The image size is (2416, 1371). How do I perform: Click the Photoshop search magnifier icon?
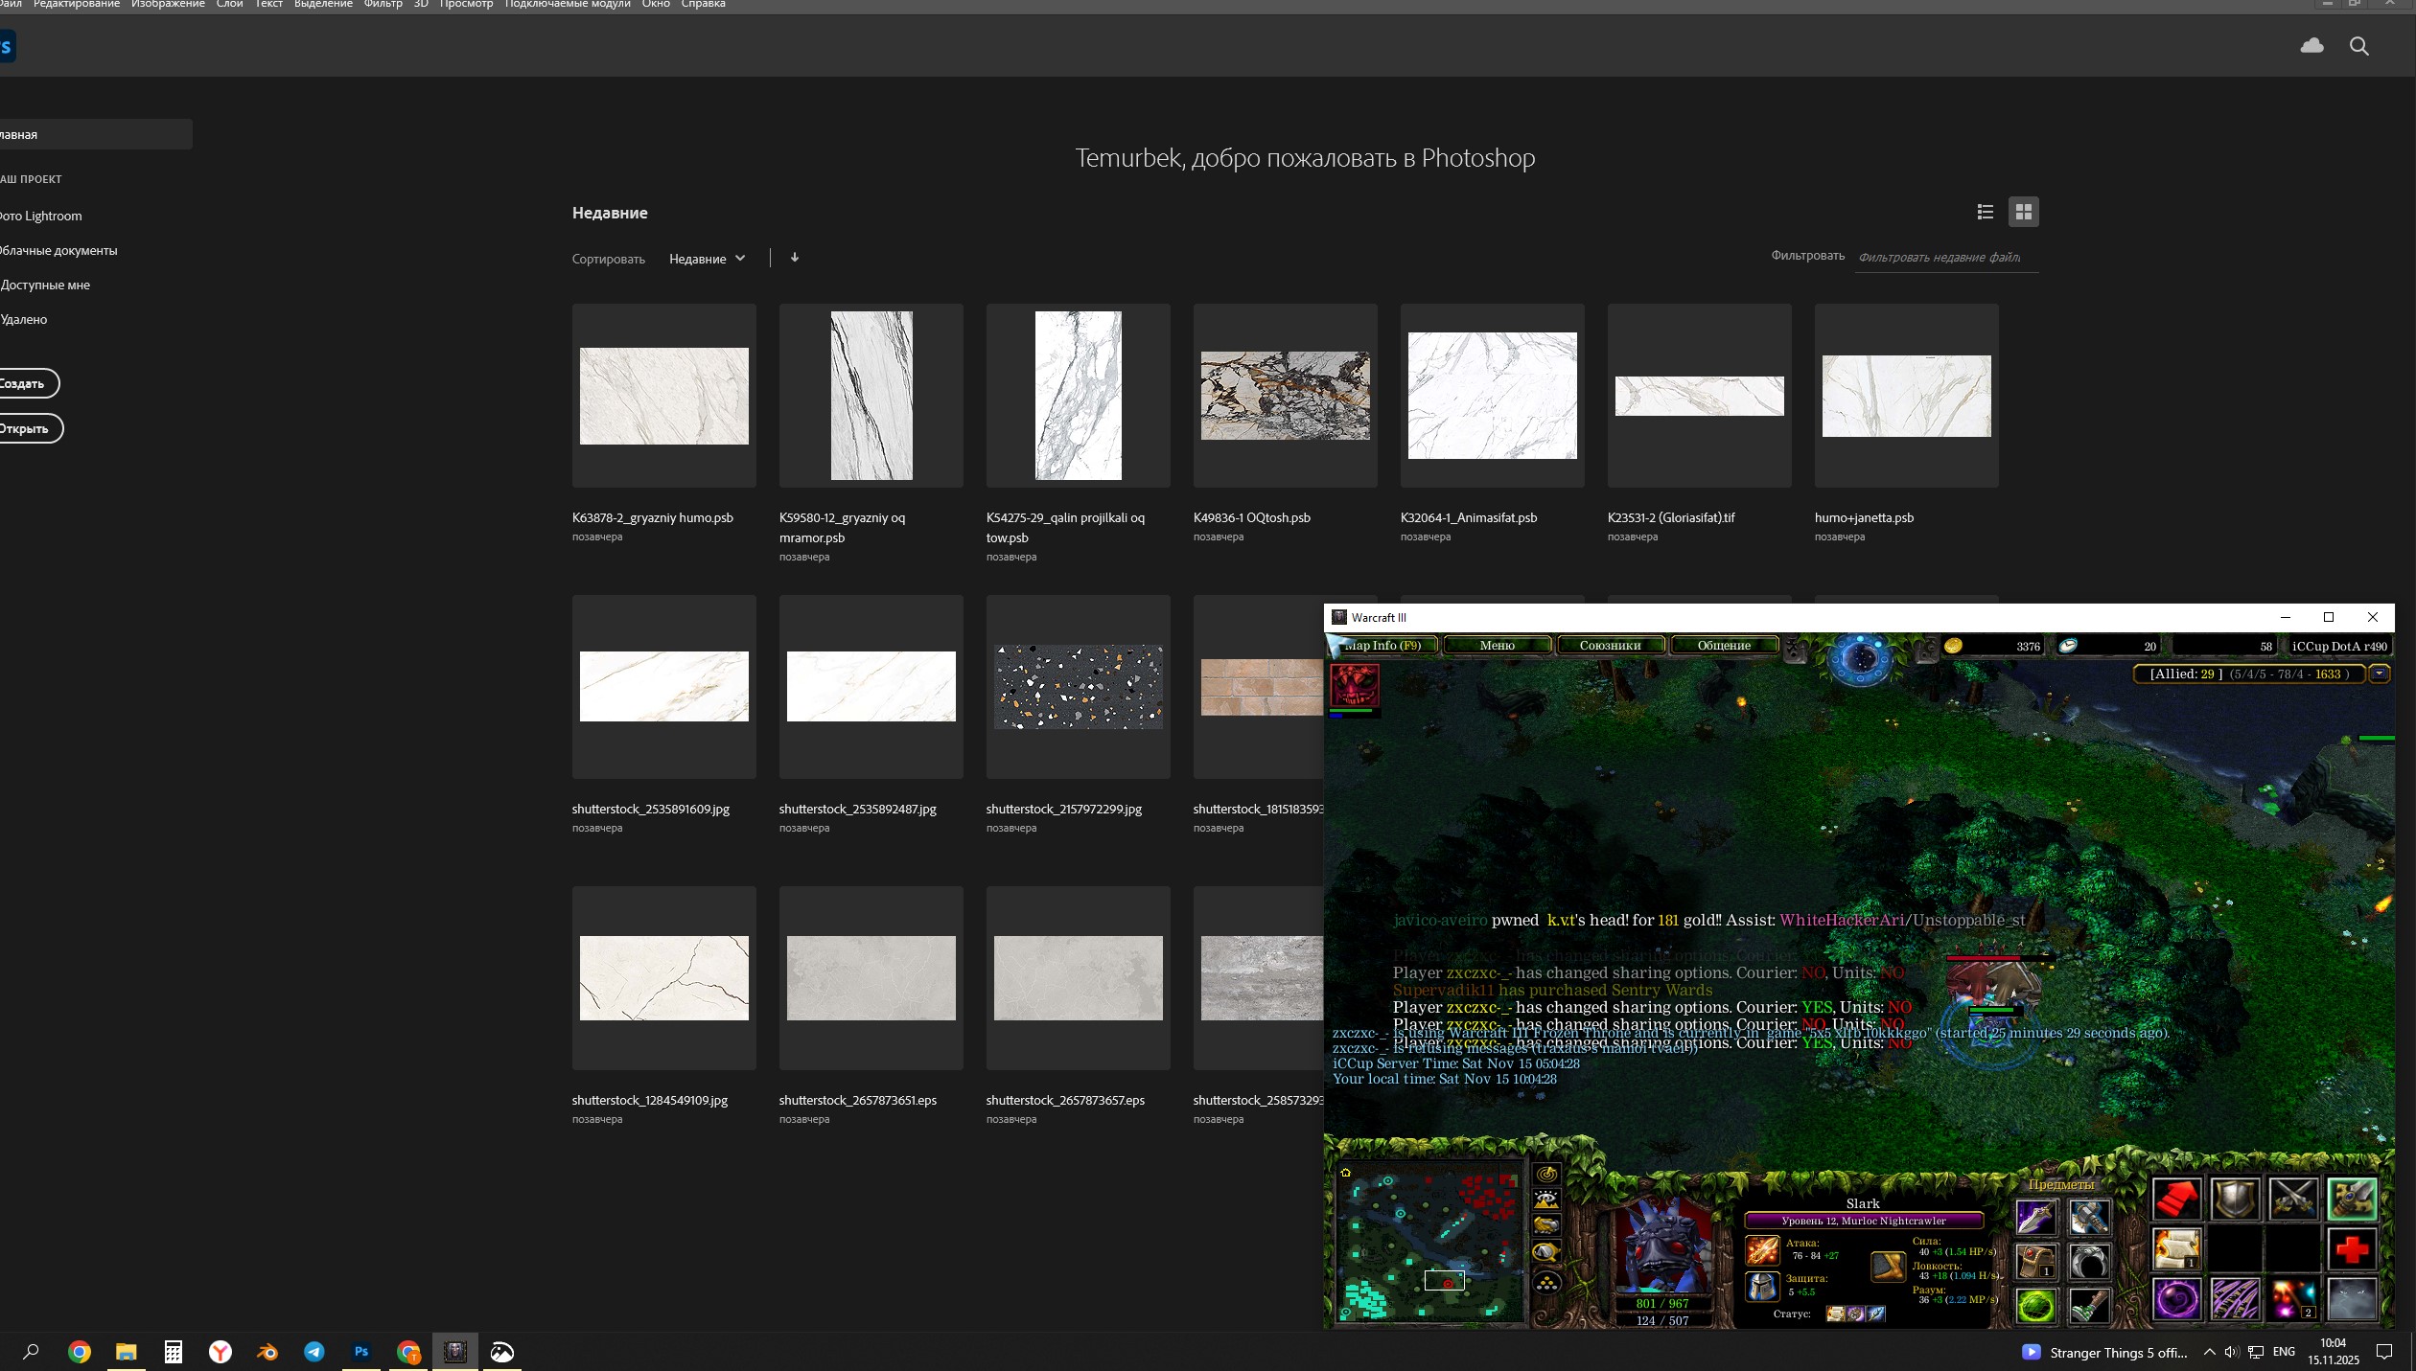(2358, 46)
